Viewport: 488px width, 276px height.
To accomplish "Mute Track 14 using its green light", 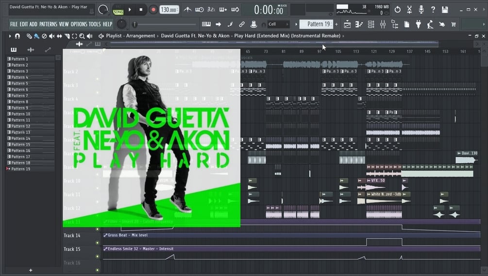I will click(x=98, y=242).
